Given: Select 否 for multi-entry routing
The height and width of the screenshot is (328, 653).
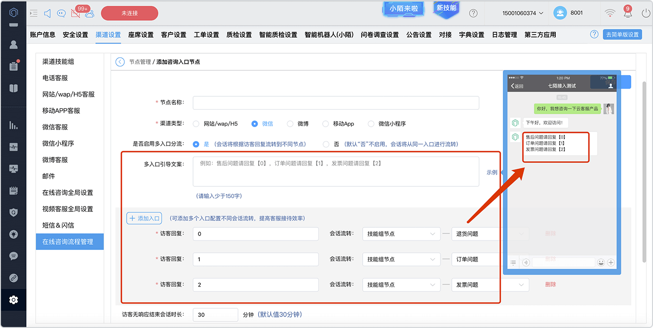Looking at the screenshot, I should [x=326, y=144].
